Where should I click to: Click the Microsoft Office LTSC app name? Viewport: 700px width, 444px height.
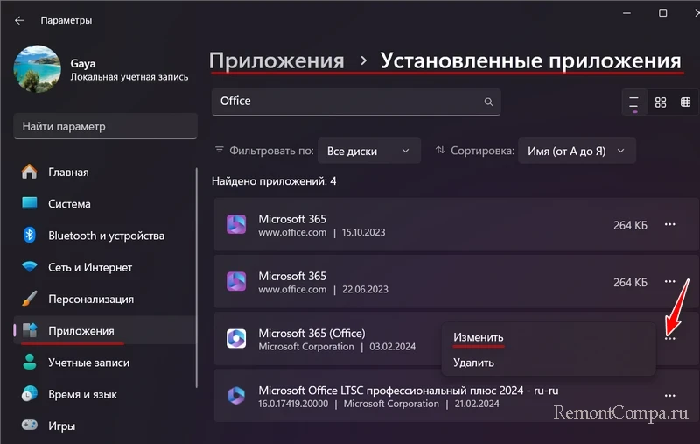coord(409,391)
